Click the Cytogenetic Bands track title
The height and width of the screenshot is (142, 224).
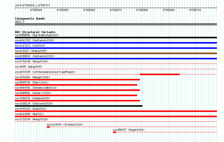[30, 19]
